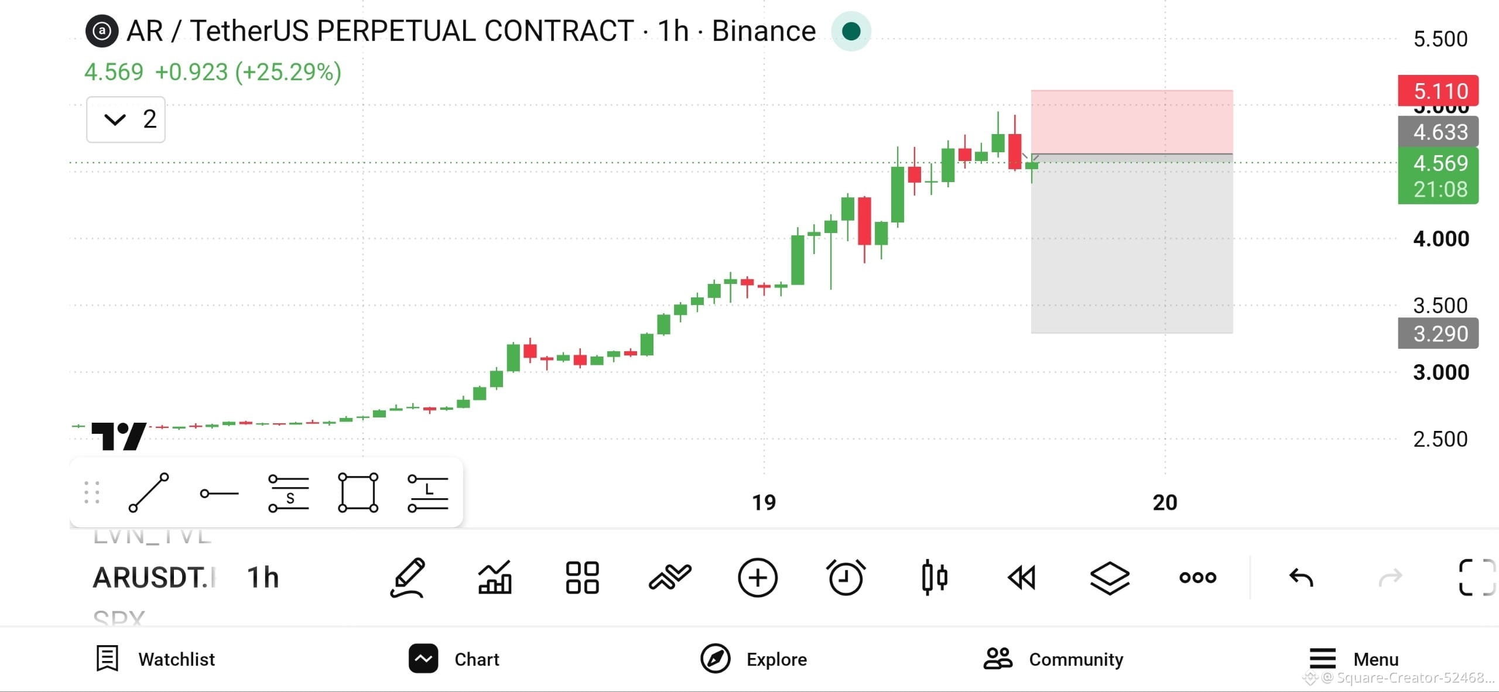Select the trend line drawing tool
The image size is (1499, 692).
coord(149,493)
